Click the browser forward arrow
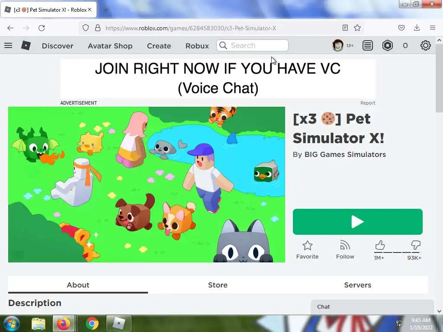Screen dimensions: 443x332 point(26,28)
